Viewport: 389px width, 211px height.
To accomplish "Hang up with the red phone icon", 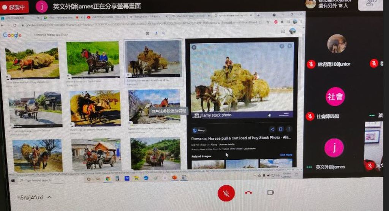I will click(x=248, y=193).
